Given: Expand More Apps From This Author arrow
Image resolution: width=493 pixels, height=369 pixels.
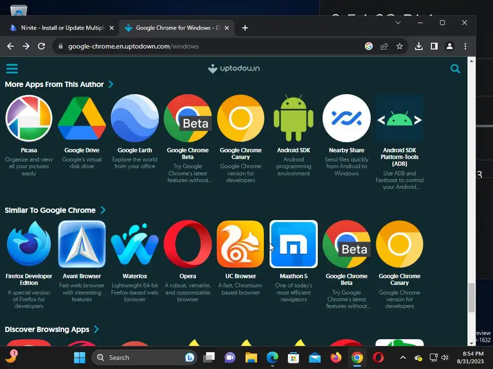Looking at the screenshot, I should (x=111, y=85).
